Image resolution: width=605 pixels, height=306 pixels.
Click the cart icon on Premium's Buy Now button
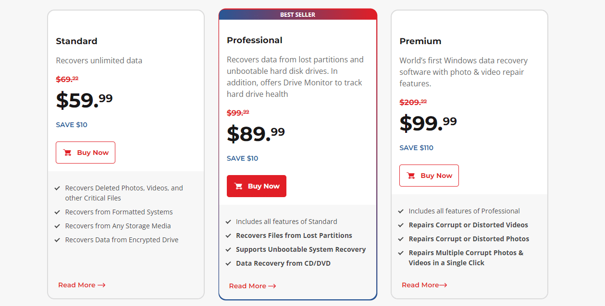[x=410, y=176]
